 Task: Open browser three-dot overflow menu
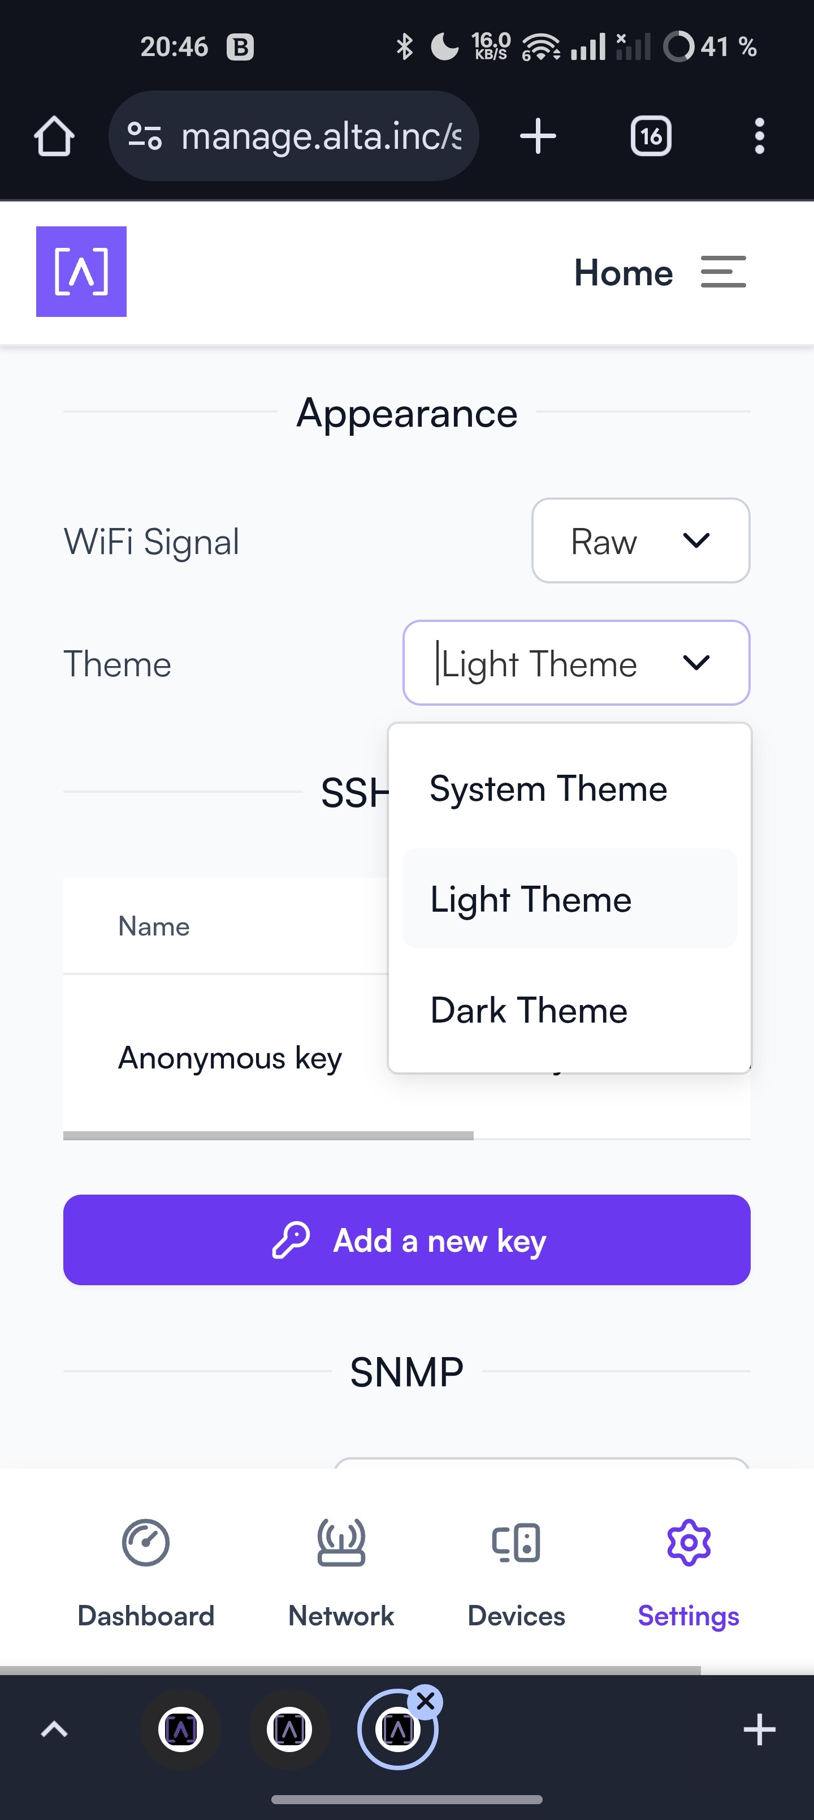click(x=759, y=136)
